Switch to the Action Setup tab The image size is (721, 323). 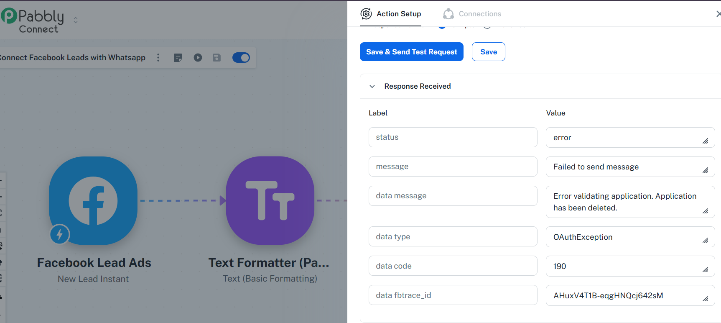[390, 14]
